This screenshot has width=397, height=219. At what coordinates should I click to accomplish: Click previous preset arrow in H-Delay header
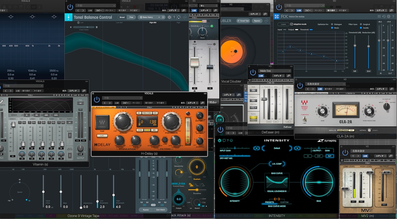pyautogui.click(x=105, y=103)
